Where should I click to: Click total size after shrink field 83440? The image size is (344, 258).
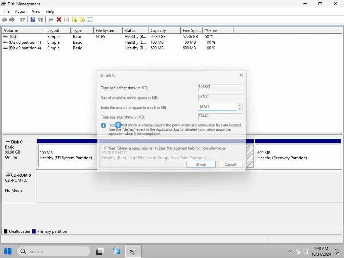tap(220, 116)
